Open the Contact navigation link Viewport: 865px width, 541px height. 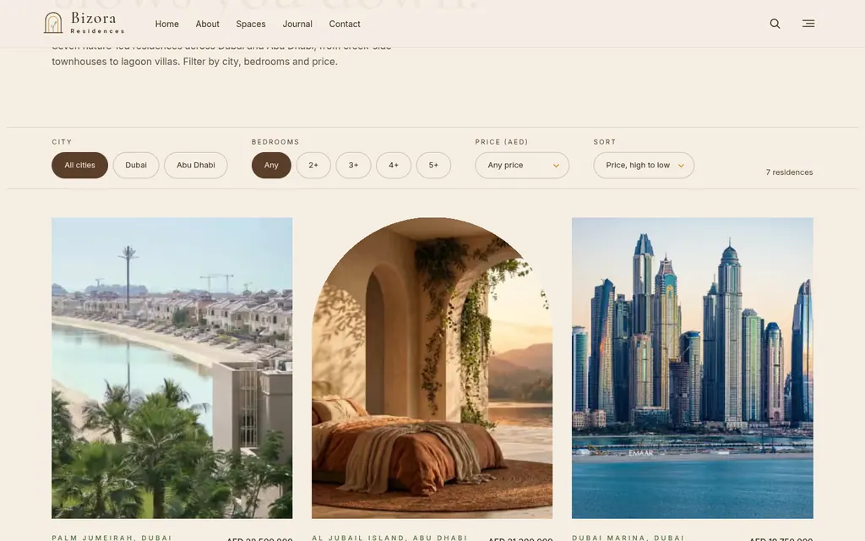[x=345, y=24]
